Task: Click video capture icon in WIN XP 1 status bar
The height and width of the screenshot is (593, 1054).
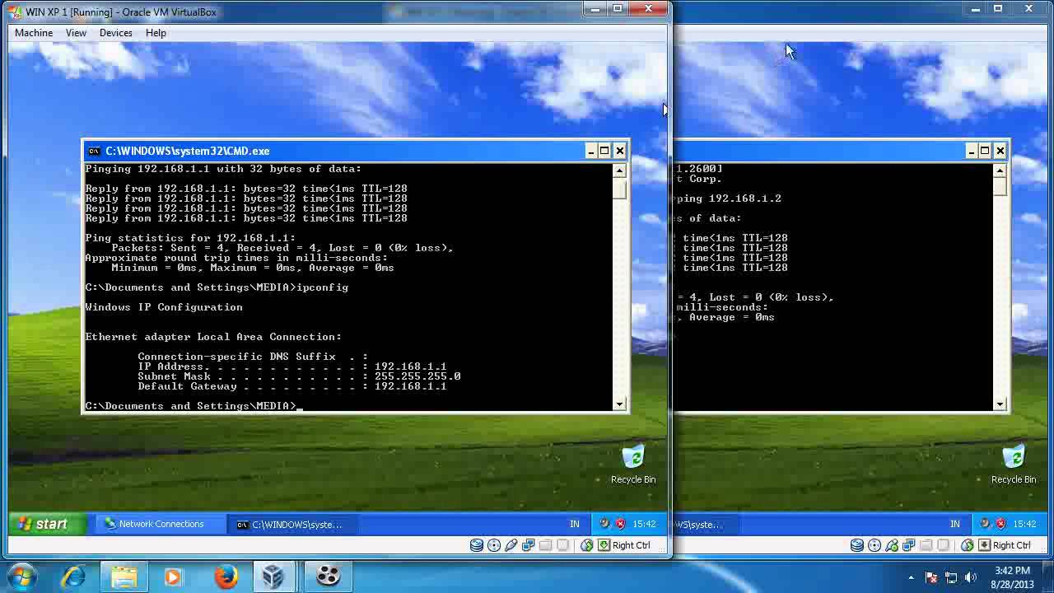Action: tap(562, 545)
